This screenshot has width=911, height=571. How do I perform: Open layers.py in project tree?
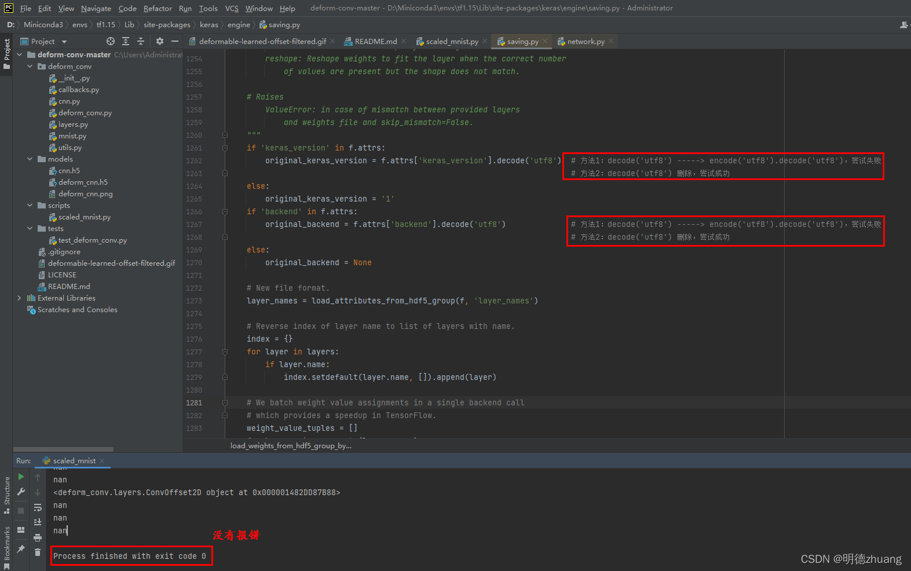pyautogui.click(x=73, y=125)
